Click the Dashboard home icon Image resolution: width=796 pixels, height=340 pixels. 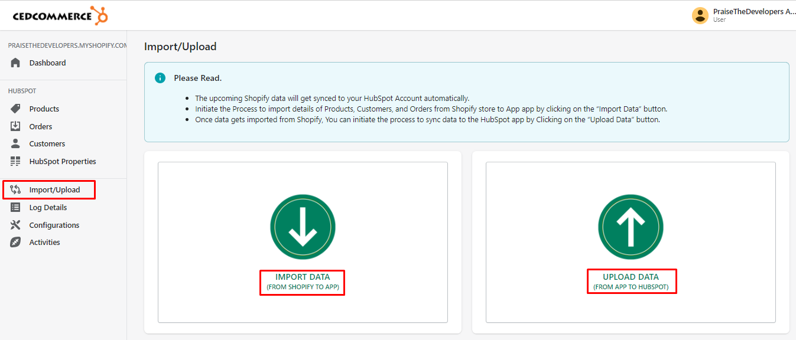pyautogui.click(x=16, y=63)
